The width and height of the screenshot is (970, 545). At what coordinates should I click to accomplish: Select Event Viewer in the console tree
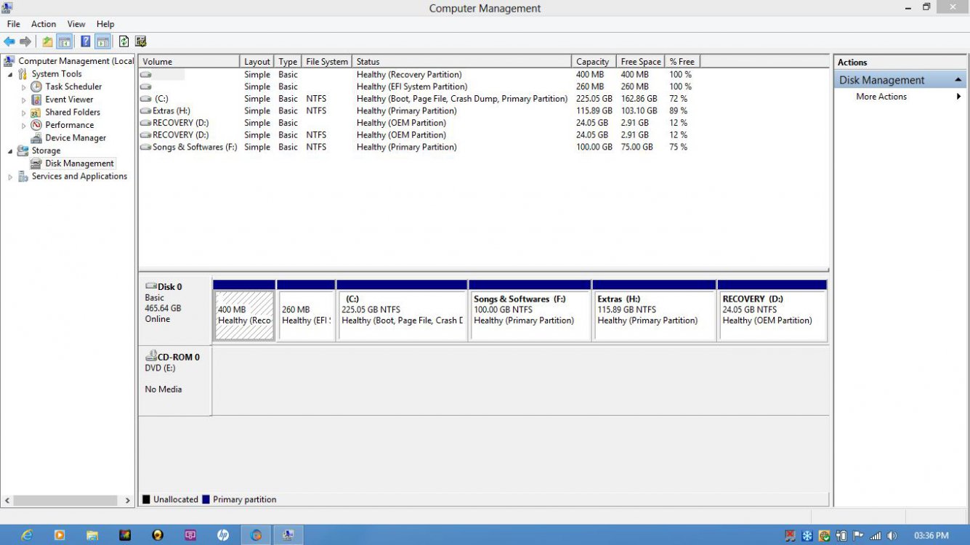pyautogui.click(x=69, y=100)
